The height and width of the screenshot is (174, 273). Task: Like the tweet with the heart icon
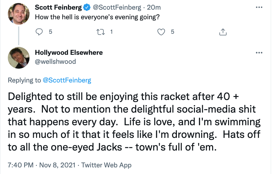162,32
